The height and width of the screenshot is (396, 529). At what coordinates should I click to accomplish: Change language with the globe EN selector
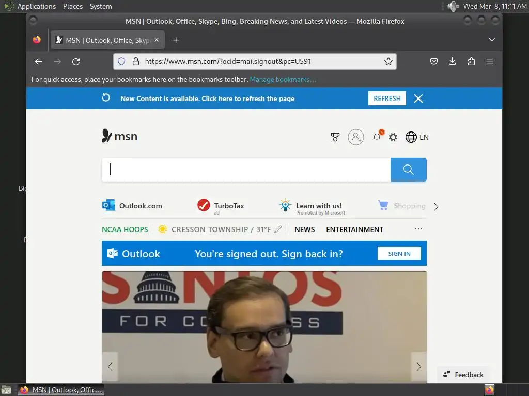[417, 137]
